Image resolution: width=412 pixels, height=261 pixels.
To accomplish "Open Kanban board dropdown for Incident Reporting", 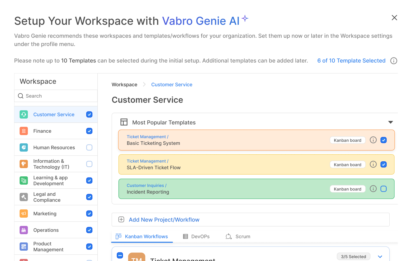I will click(348, 189).
